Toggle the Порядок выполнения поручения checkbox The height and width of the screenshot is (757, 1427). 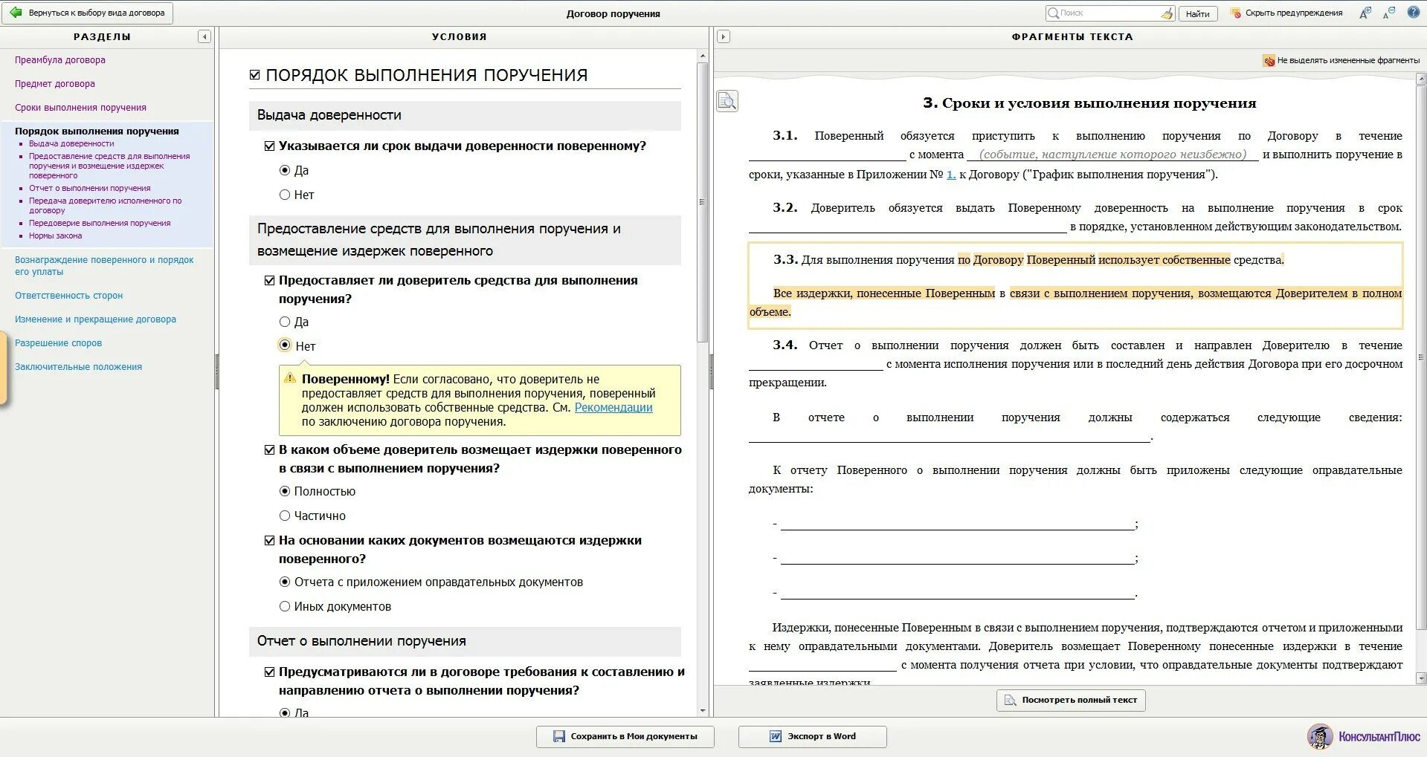point(255,75)
